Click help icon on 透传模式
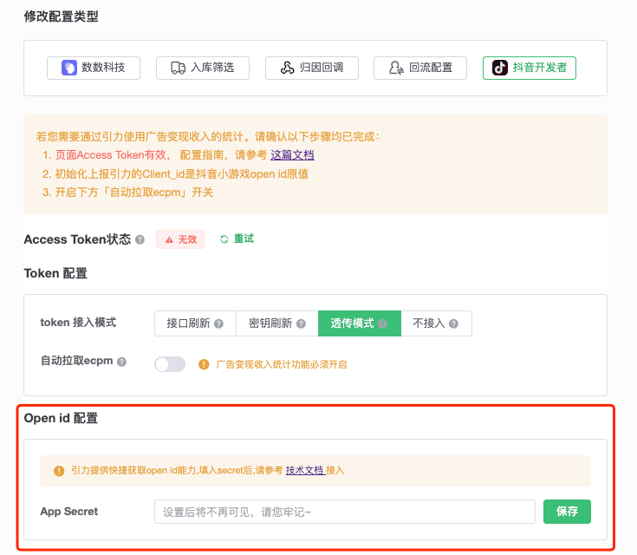 (x=382, y=323)
